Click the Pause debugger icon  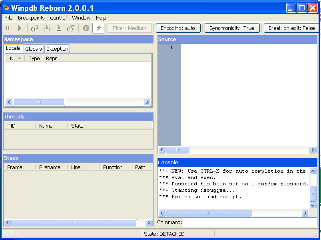point(7,28)
